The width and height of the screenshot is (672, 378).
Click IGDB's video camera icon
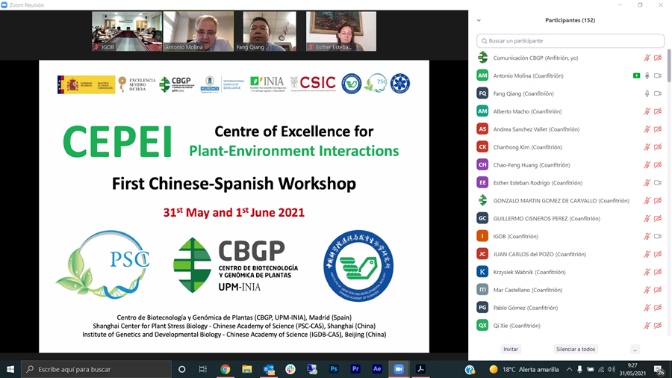click(x=658, y=236)
